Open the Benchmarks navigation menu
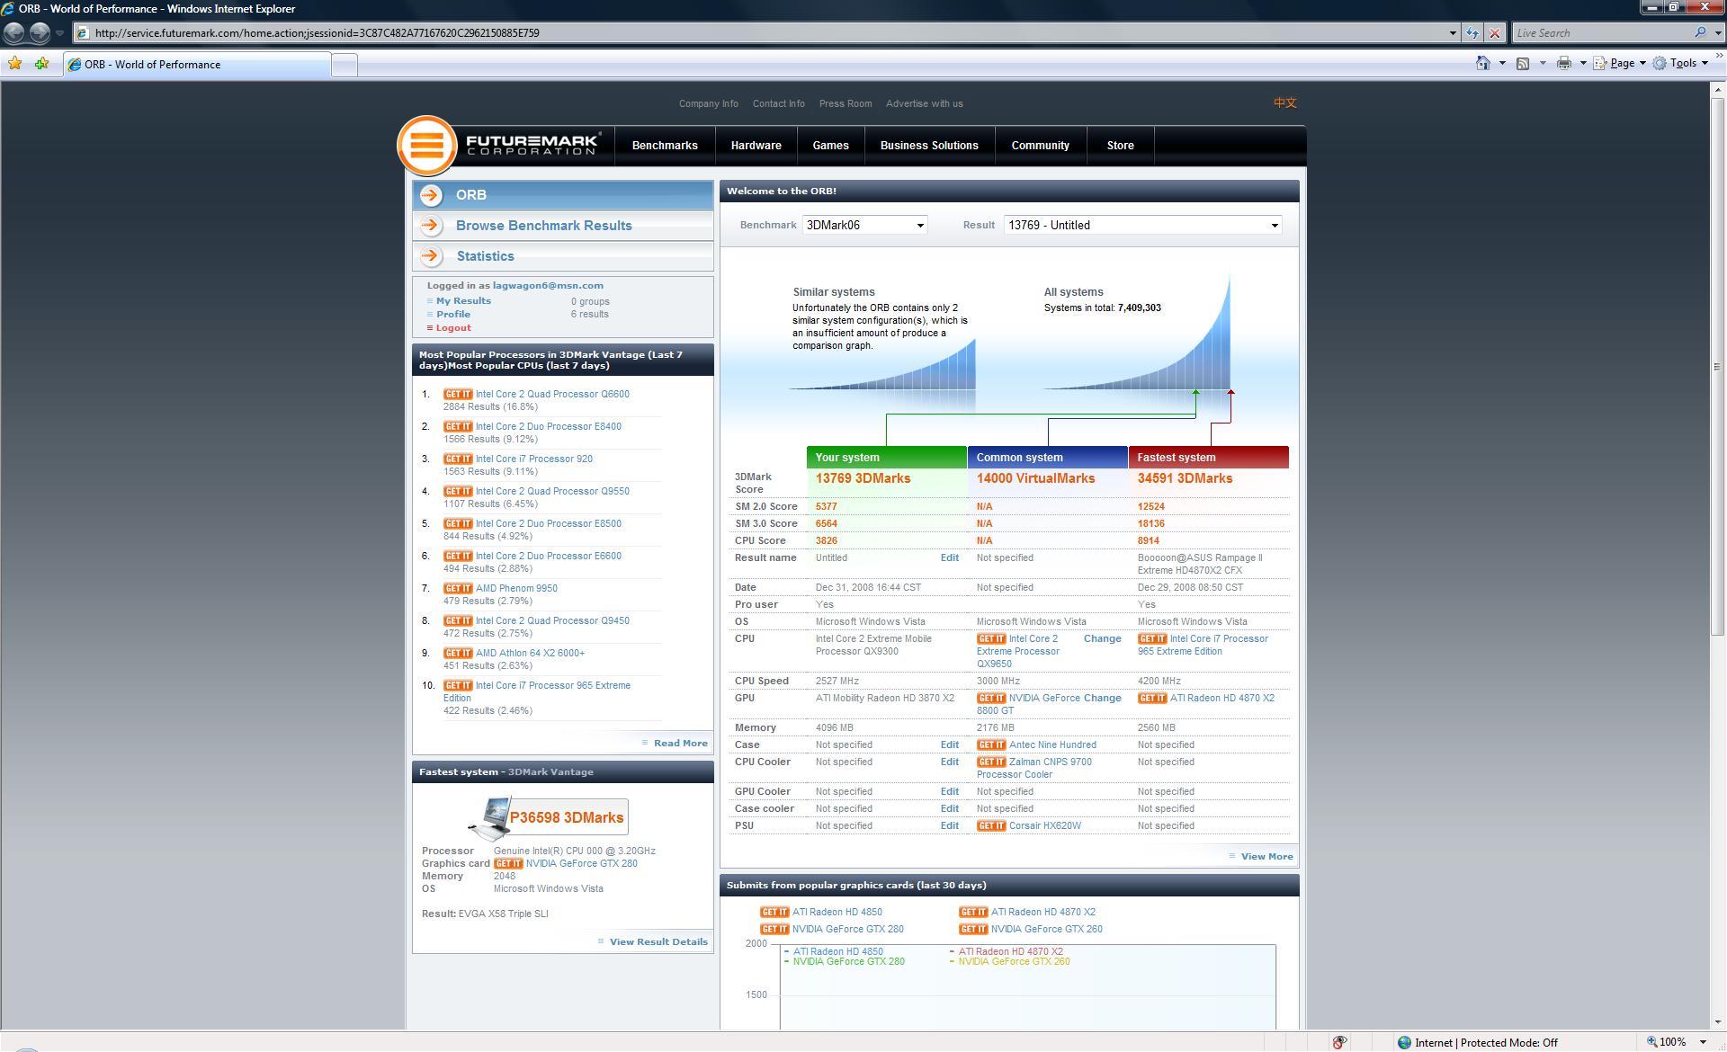 click(x=665, y=146)
